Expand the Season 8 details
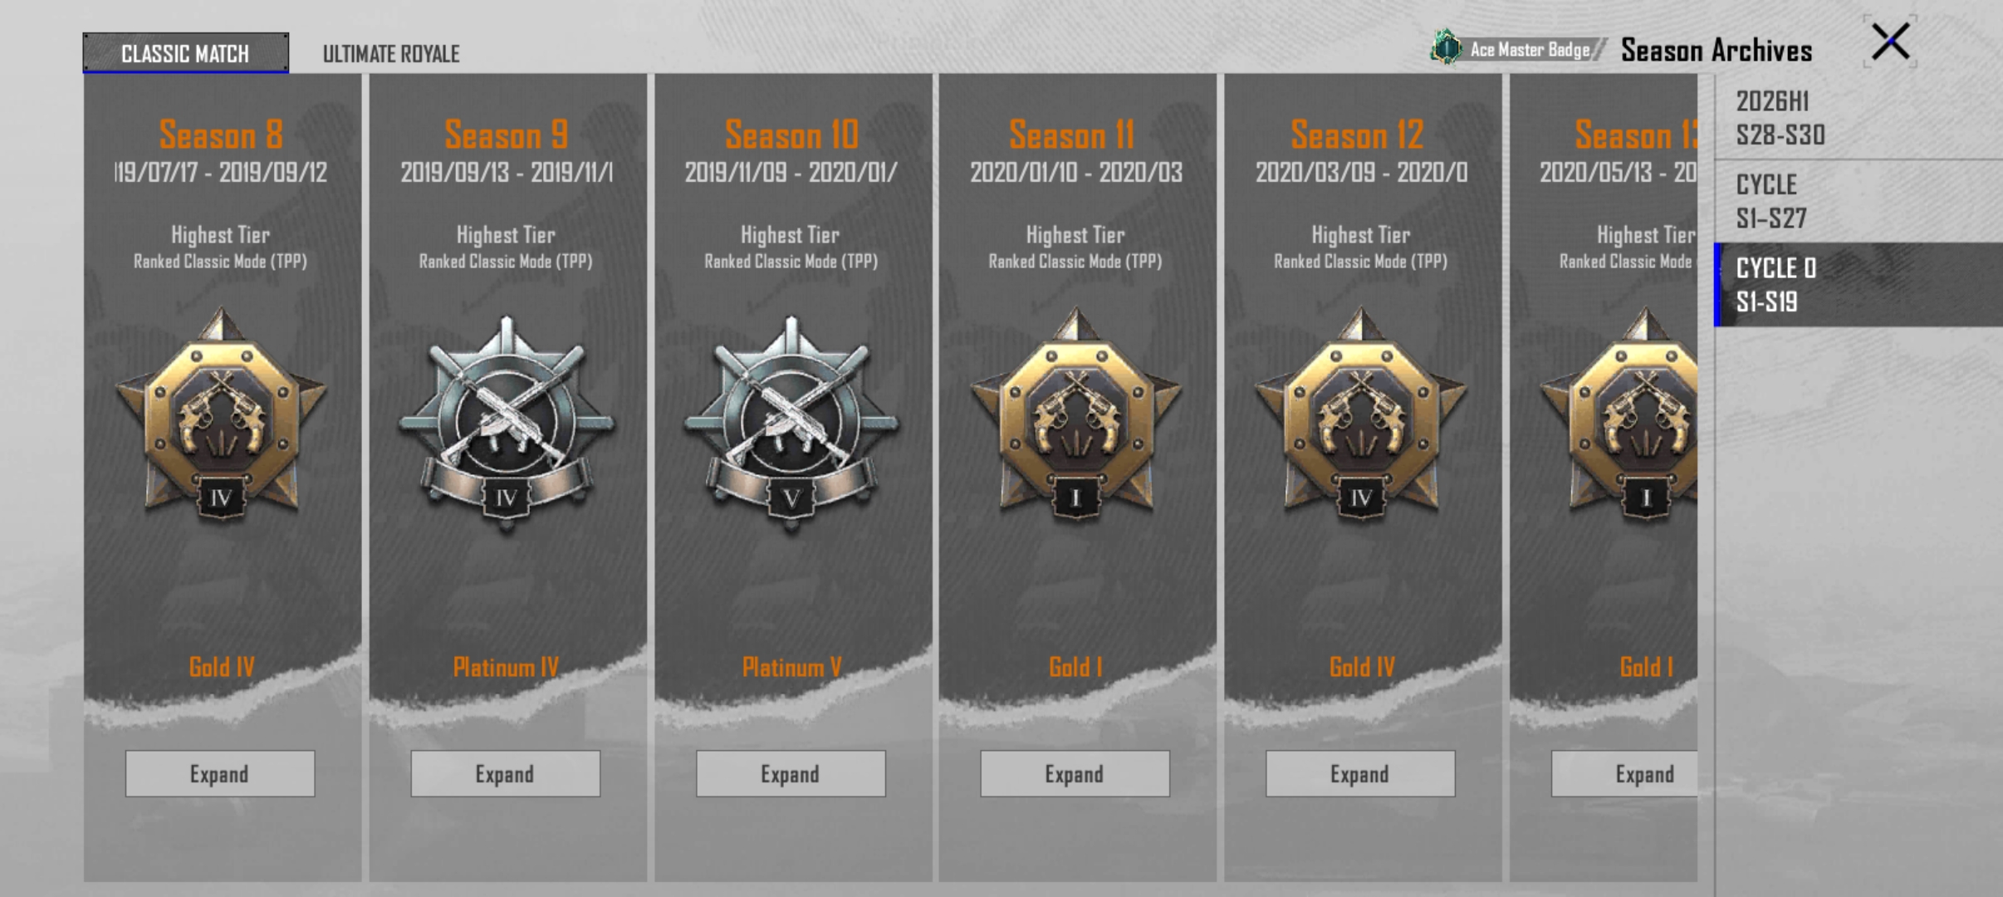2003x897 pixels. click(x=220, y=774)
